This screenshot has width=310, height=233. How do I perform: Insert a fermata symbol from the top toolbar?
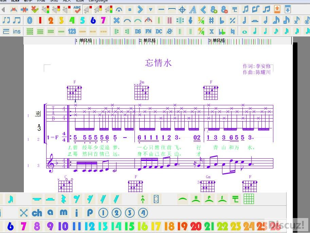click(119, 9)
